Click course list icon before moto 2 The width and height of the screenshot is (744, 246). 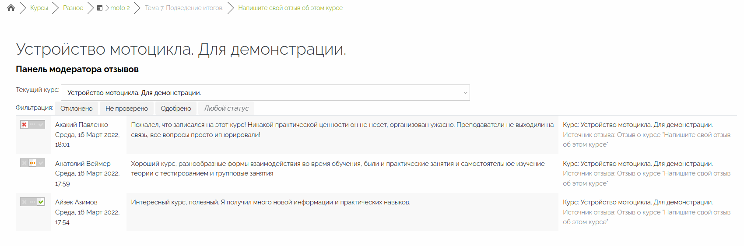click(x=100, y=8)
